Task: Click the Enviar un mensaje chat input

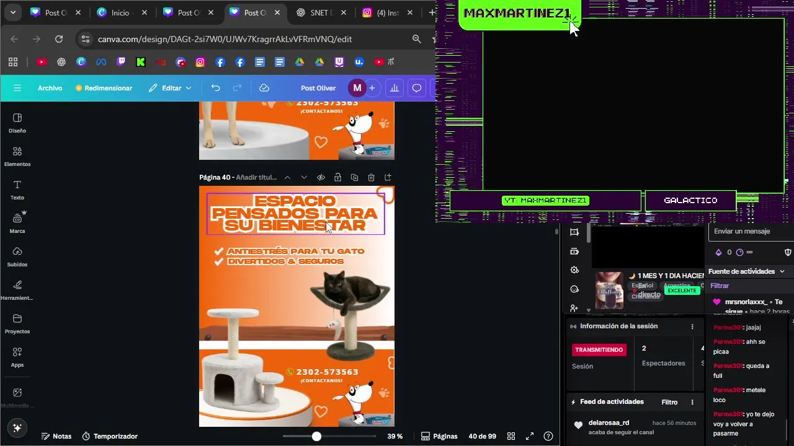Action: [751, 232]
